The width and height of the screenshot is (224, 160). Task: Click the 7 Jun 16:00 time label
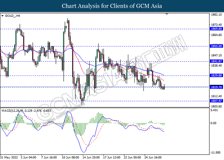(49, 157)
